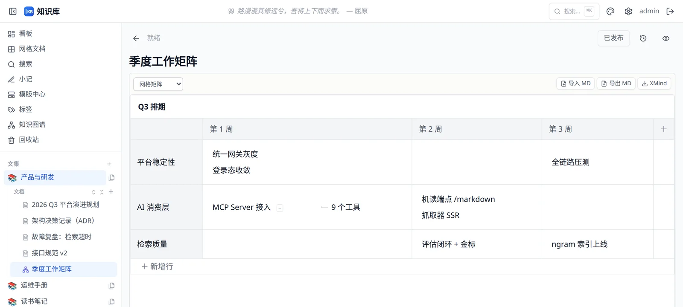Click cell item 评估闭环 + 金标
683x307 pixels.
448,244
